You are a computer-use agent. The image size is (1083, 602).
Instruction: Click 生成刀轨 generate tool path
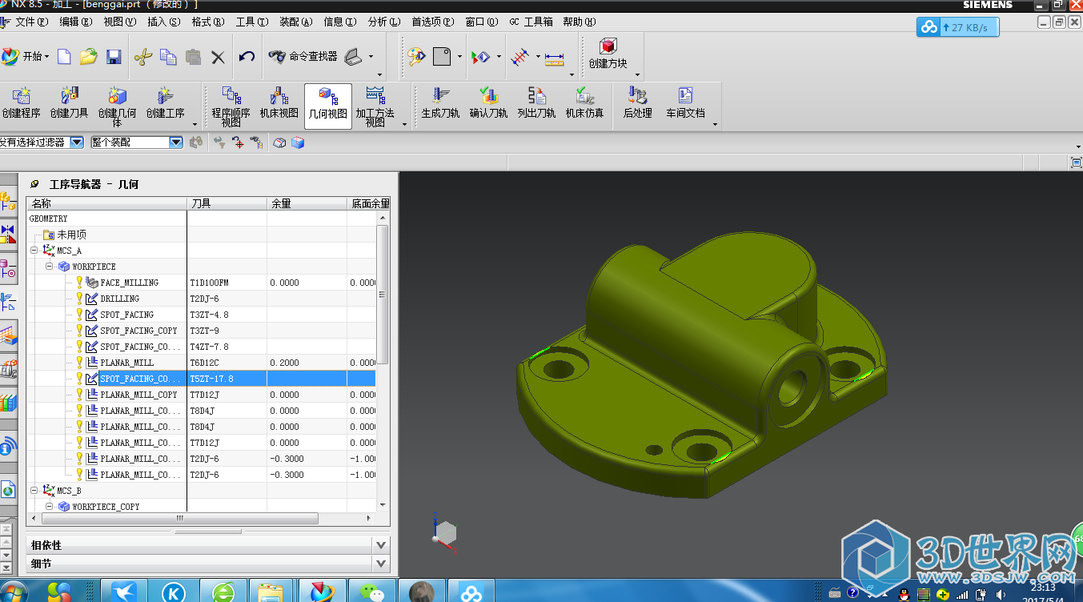click(x=441, y=103)
